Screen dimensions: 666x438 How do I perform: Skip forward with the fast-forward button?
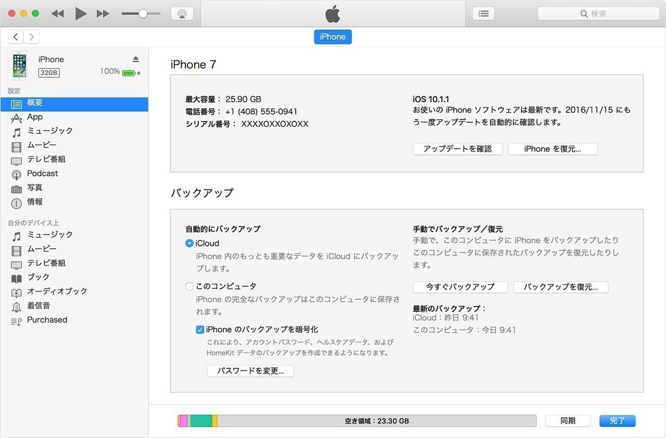tap(103, 14)
